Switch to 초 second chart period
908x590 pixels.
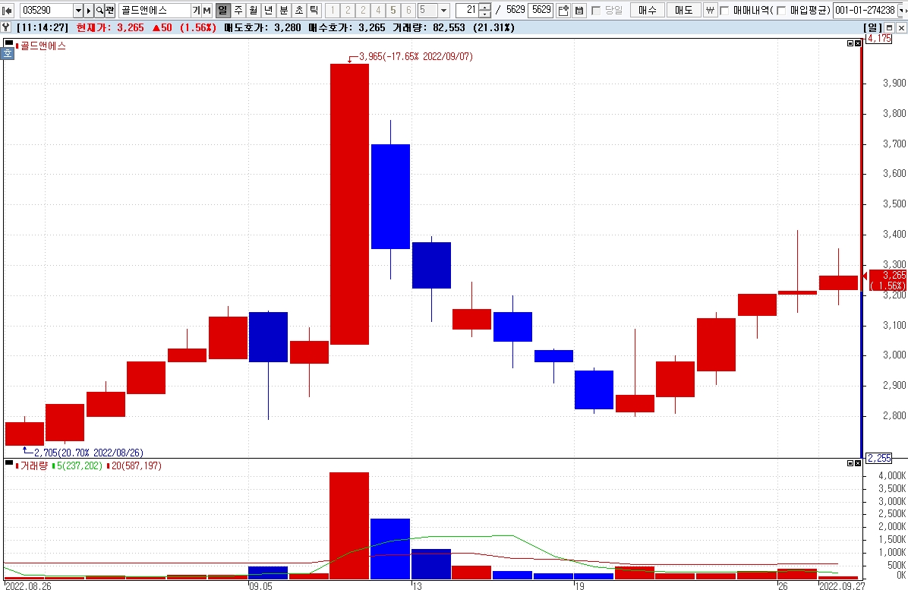298,11
